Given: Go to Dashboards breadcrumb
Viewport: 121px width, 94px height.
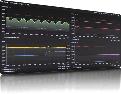Looking at the screenshot, I should pyautogui.click(x=13, y=3).
